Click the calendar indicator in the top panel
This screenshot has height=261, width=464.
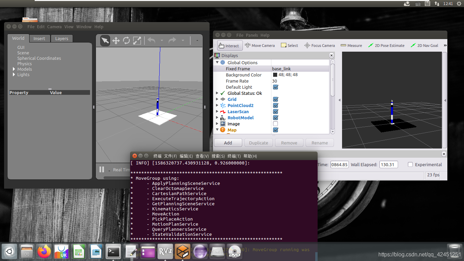point(428,3)
